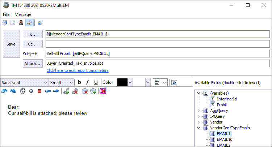Select the InterlinerId variable
Viewport: 272px width, 147px height.
227,99
